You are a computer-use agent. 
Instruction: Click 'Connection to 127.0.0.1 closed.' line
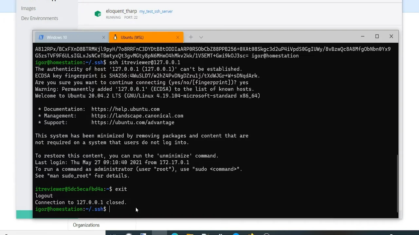(81, 202)
